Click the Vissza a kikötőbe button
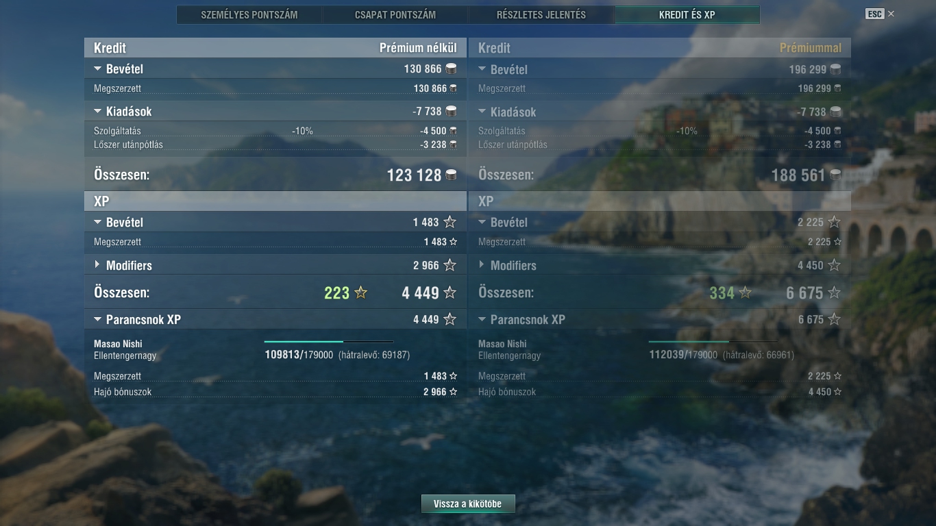This screenshot has width=936, height=526. (468, 504)
